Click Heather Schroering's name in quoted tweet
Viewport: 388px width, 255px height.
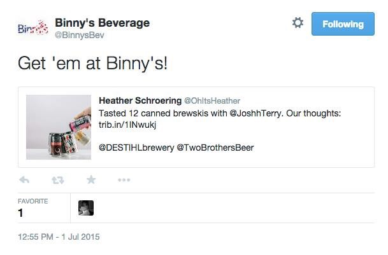click(140, 100)
